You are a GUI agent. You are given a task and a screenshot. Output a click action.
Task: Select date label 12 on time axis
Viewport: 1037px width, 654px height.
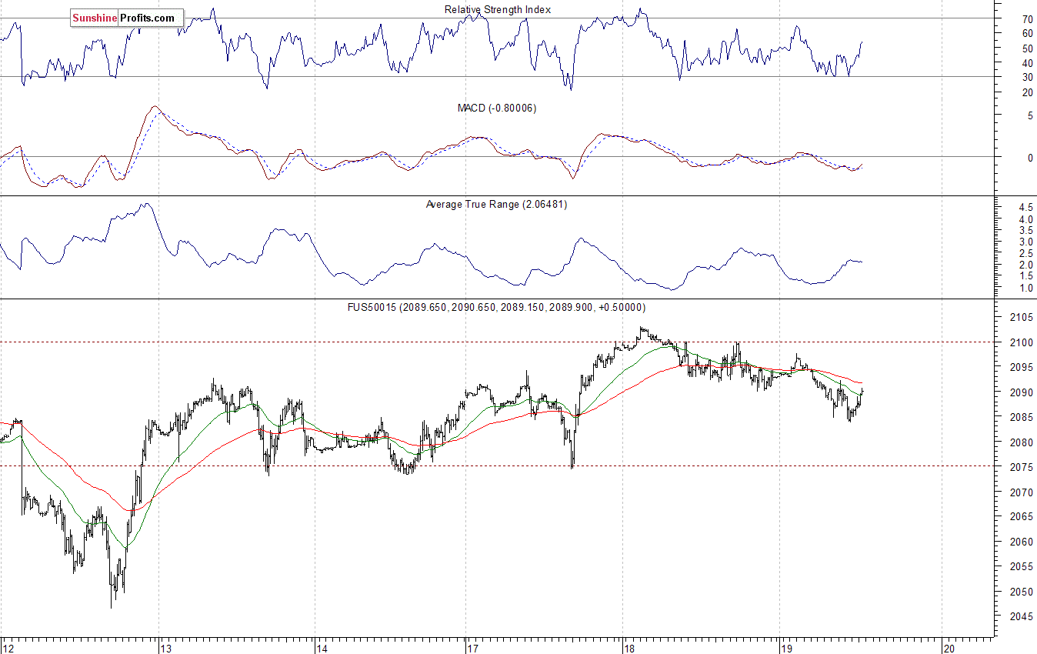10,648
